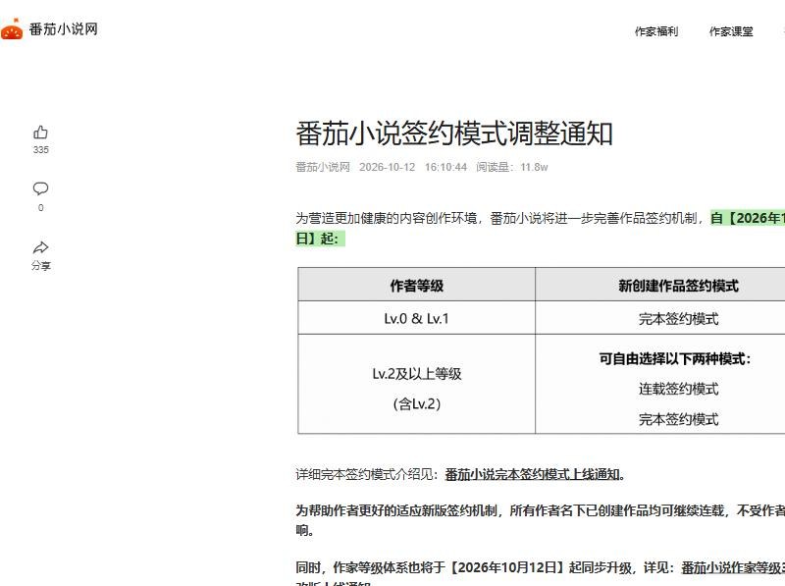Screen dimensions: 785x586
Task: Click the sentence starting 同时，作家等级体系
Action: [541, 573]
